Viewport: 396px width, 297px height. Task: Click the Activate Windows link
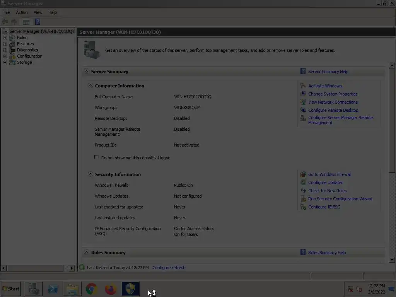coord(325,86)
